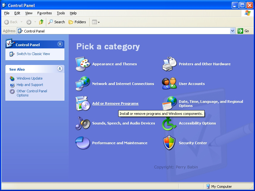
Task: Open the Network and Internet Connections globe icon
Action: [x=83, y=83]
